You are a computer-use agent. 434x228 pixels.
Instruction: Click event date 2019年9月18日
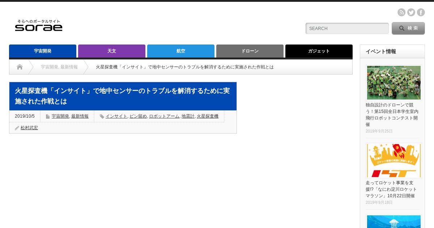coord(379,202)
